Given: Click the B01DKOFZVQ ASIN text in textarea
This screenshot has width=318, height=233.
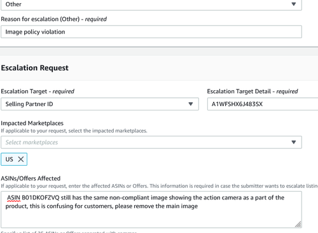Looking at the screenshot, I should (x=41, y=197).
